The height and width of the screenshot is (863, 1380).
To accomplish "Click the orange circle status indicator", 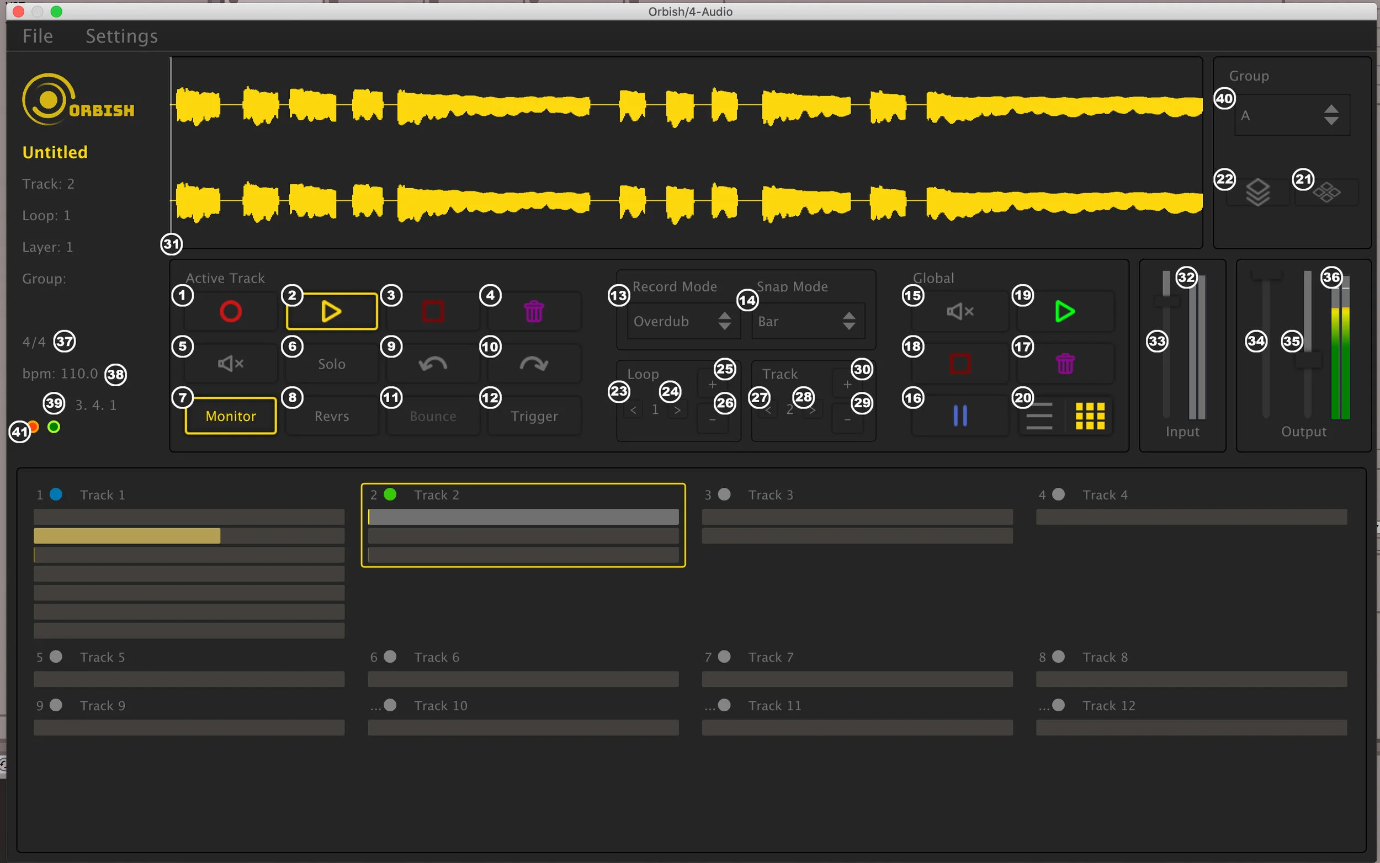I will point(33,427).
